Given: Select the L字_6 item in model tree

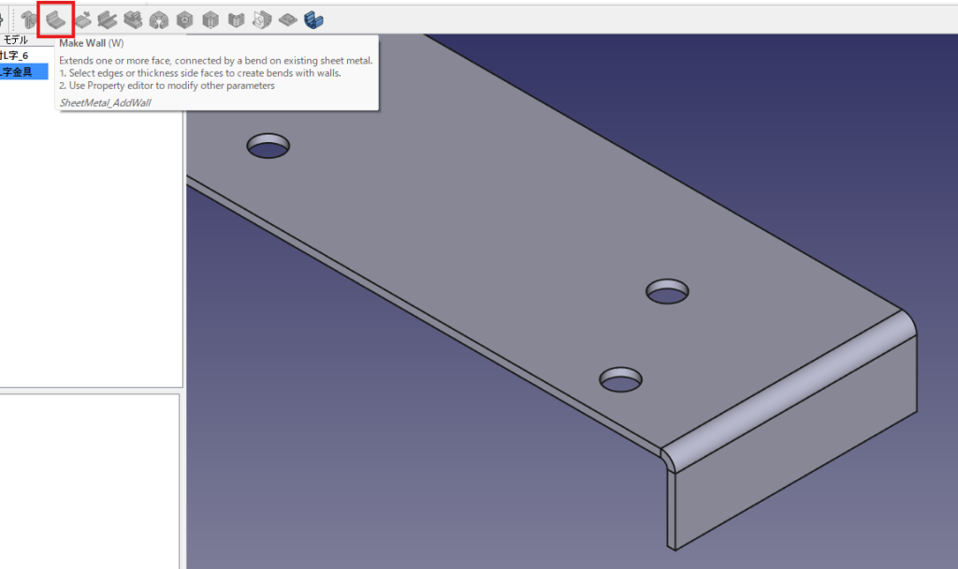Looking at the screenshot, I should [x=19, y=56].
